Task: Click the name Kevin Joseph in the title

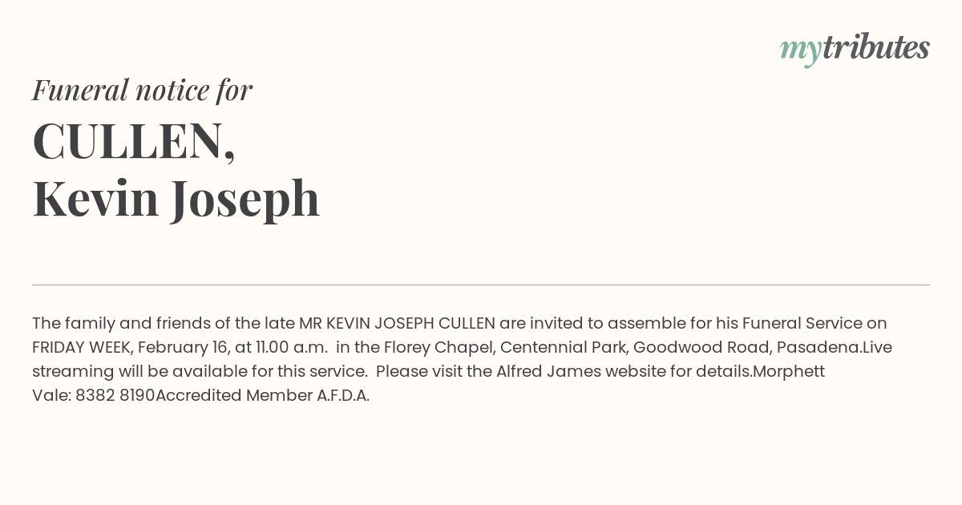Action: pyautogui.click(x=176, y=198)
